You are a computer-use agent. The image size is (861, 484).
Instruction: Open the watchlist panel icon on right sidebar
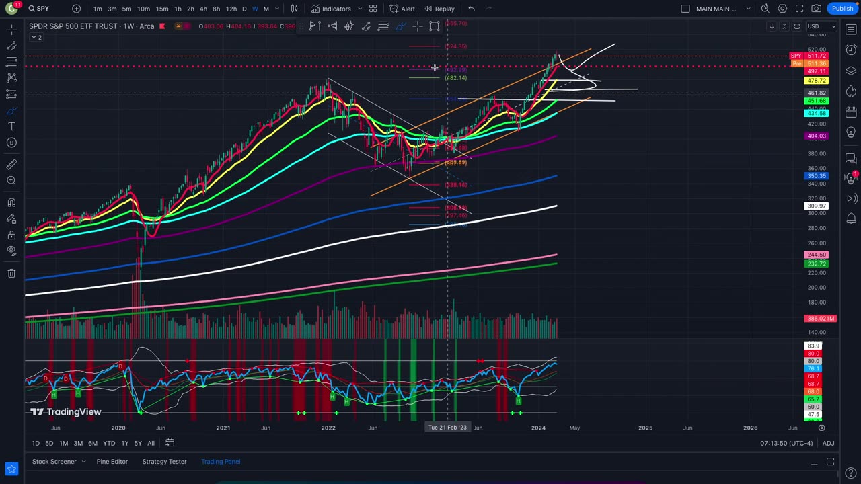(851, 29)
